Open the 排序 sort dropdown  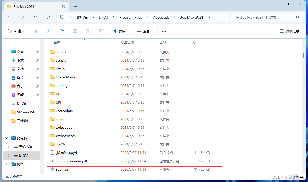[121, 31]
